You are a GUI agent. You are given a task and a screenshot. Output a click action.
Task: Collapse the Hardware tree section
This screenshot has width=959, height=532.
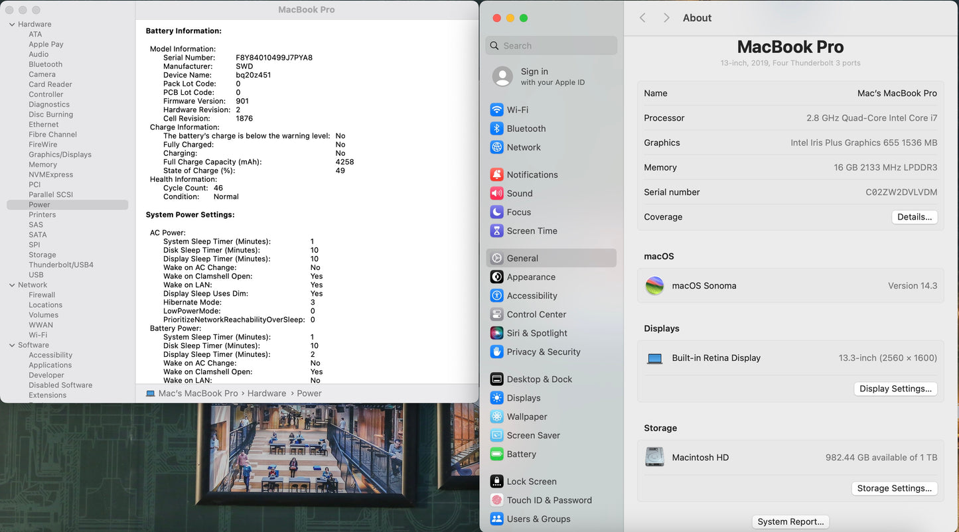tap(12, 25)
